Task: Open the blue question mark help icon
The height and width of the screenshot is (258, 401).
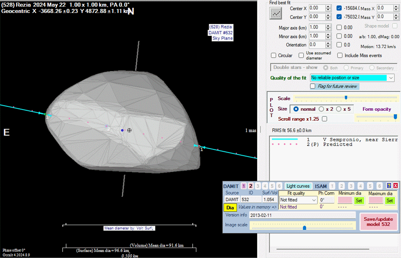Action: click(x=389, y=186)
